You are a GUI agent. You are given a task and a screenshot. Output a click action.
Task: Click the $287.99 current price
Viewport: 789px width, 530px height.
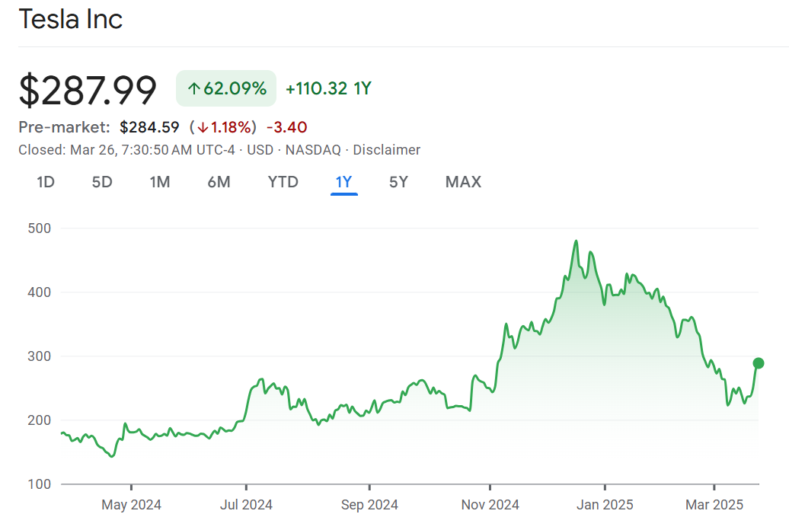tap(88, 90)
